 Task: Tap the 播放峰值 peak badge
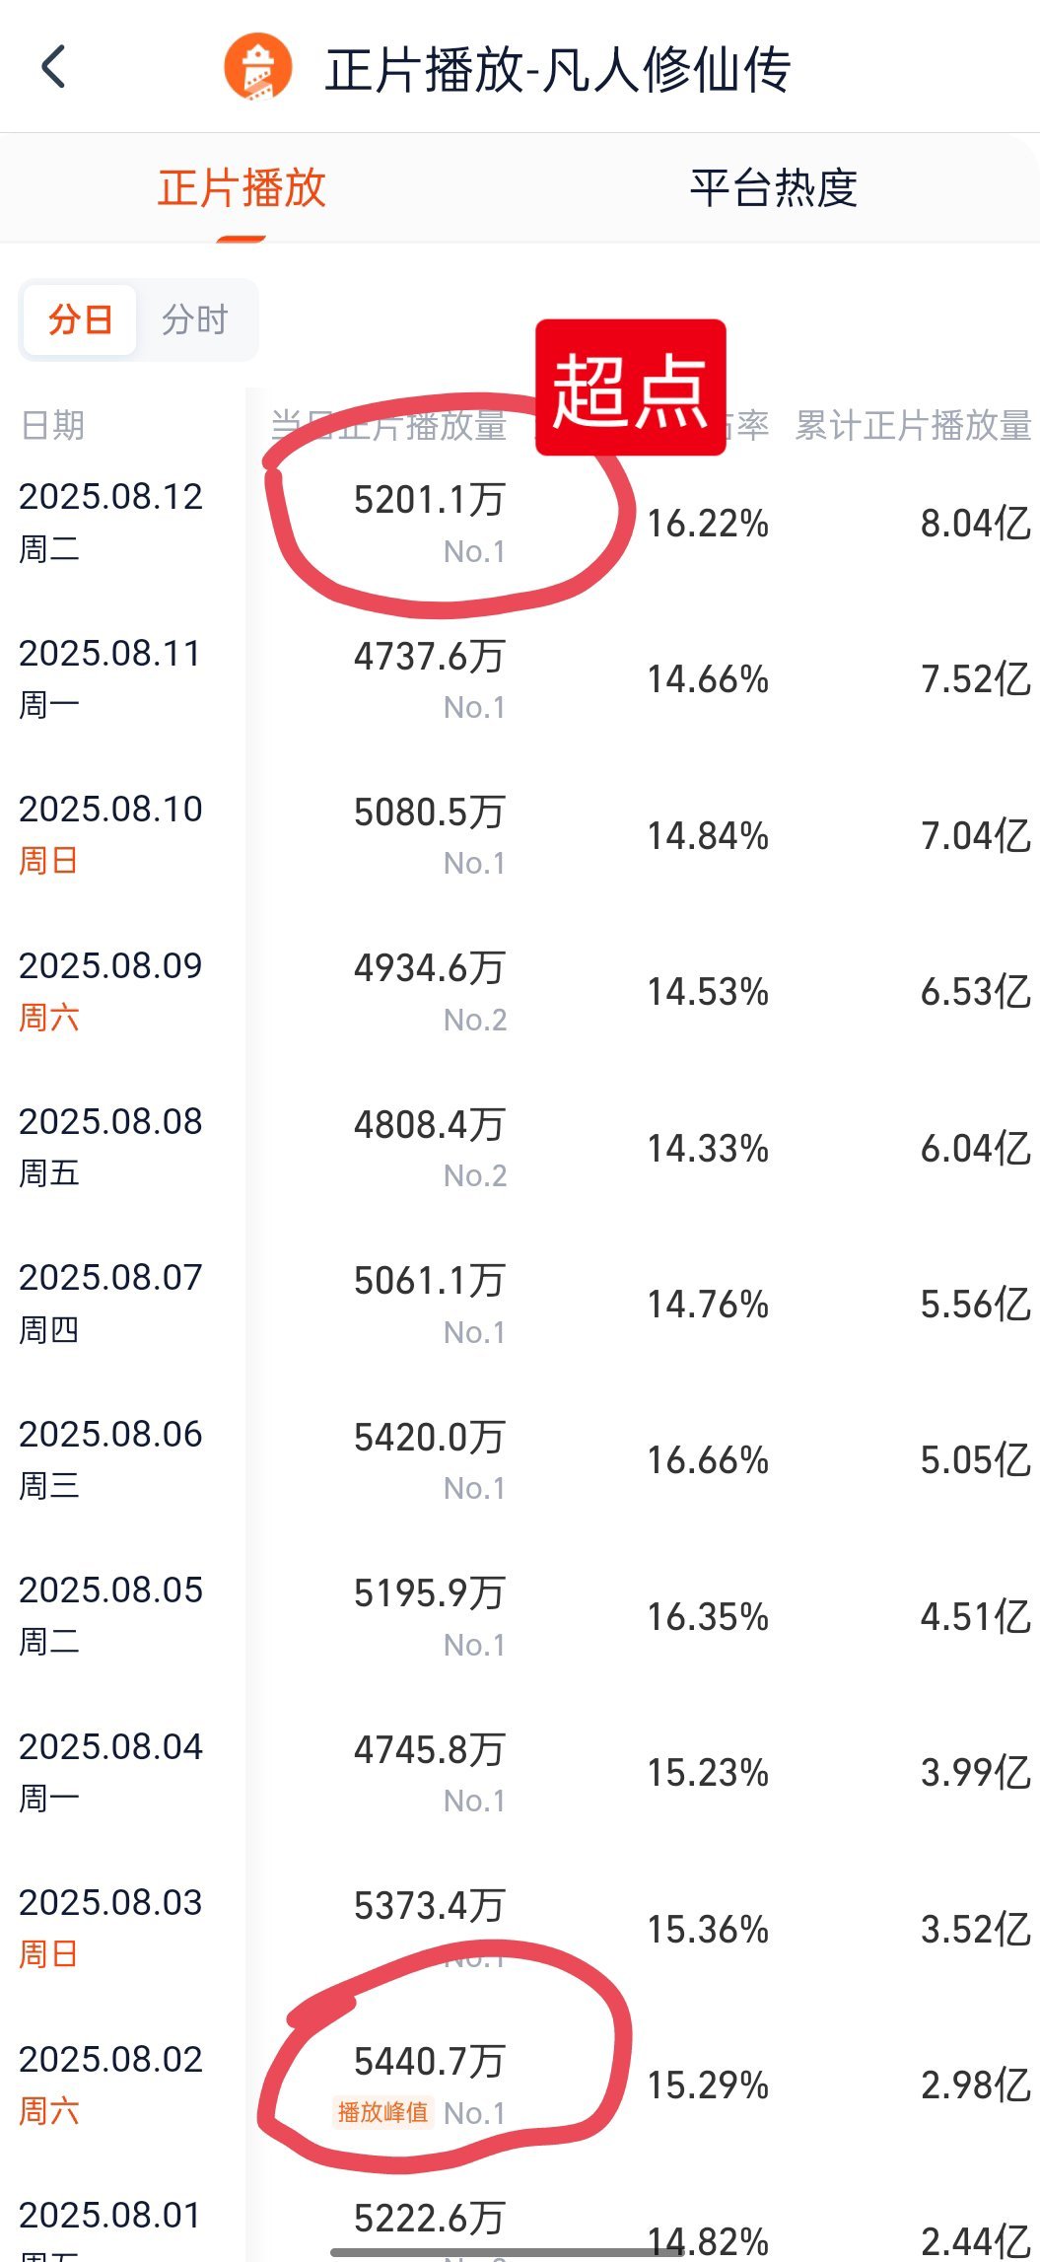(x=383, y=2112)
